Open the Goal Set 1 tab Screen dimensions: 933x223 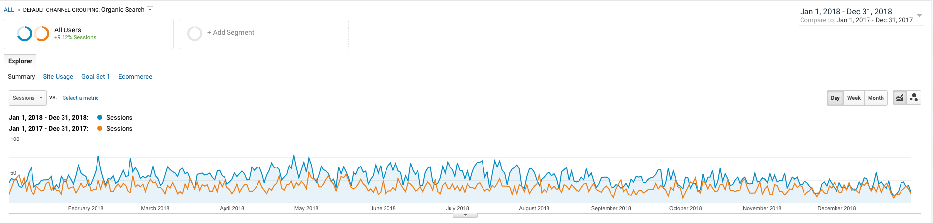(x=96, y=77)
